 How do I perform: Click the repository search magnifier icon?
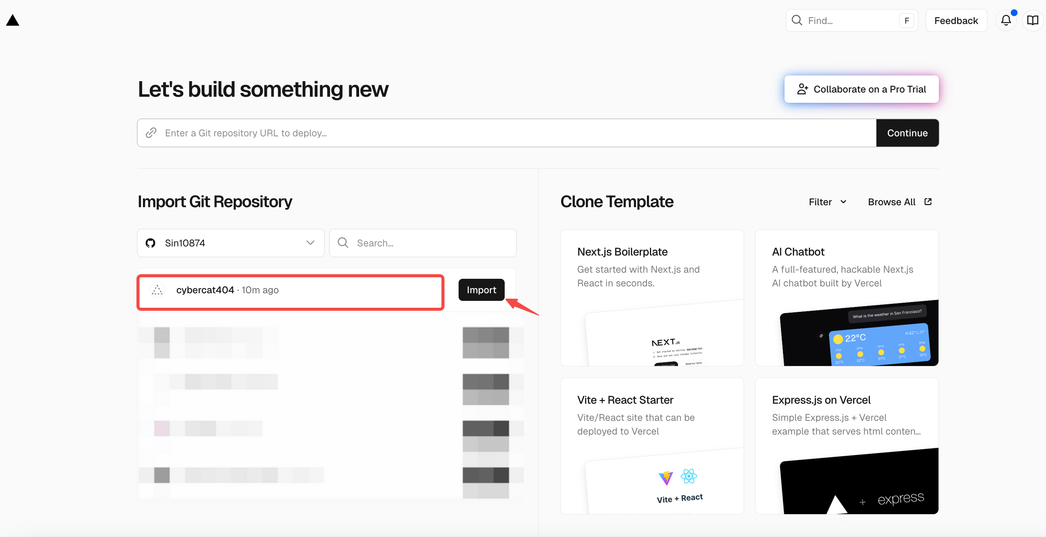[x=343, y=243]
